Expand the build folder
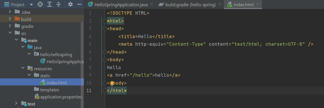324x108 pixels. [x=10, y=19]
